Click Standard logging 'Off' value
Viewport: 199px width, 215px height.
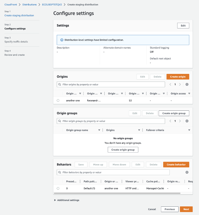pyautogui.click(x=151, y=52)
